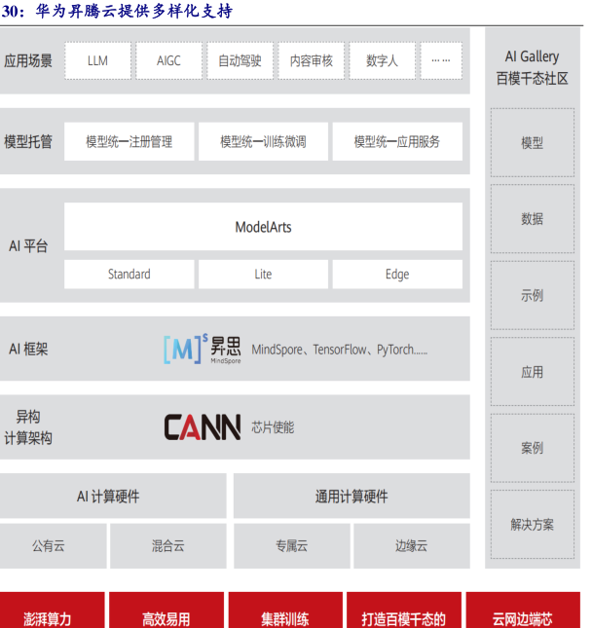Click the ModelArts platform bar

point(263,227)
